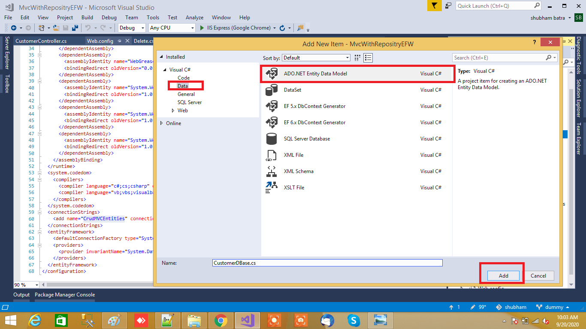Open the notifications flag icon

coord(434,6)
